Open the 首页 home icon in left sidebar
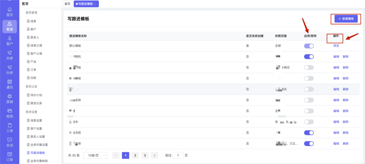Image resolution: width=365 pixels, height=164 pixels. 9,12
